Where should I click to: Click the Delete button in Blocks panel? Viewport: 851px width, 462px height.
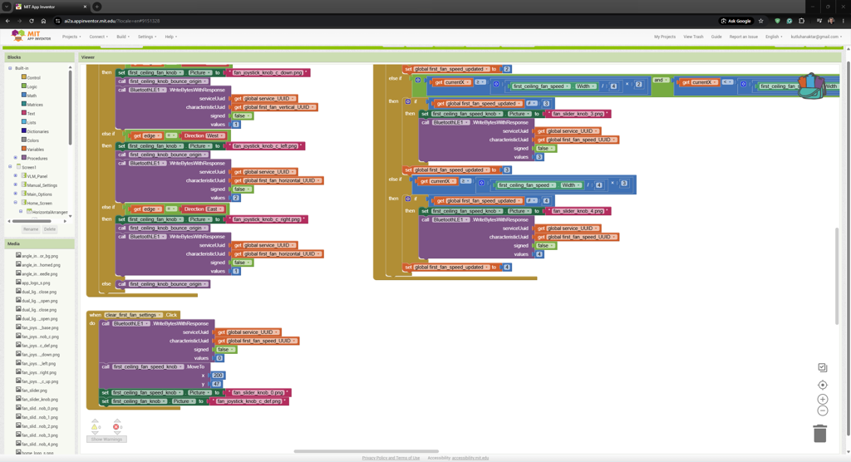[x=49, y=229]
